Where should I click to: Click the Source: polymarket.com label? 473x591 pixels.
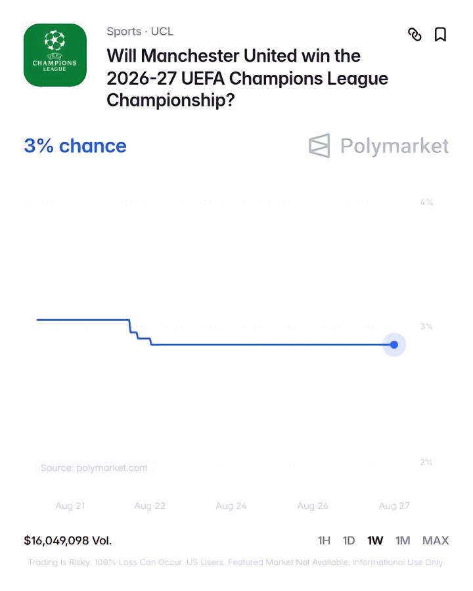point(94,468)
